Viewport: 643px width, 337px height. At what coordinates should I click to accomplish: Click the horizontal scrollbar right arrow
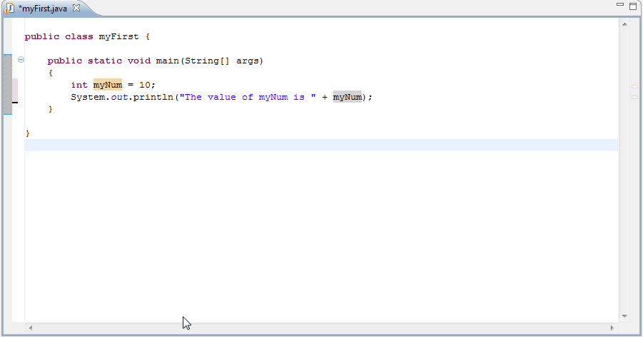coord(612,328)
